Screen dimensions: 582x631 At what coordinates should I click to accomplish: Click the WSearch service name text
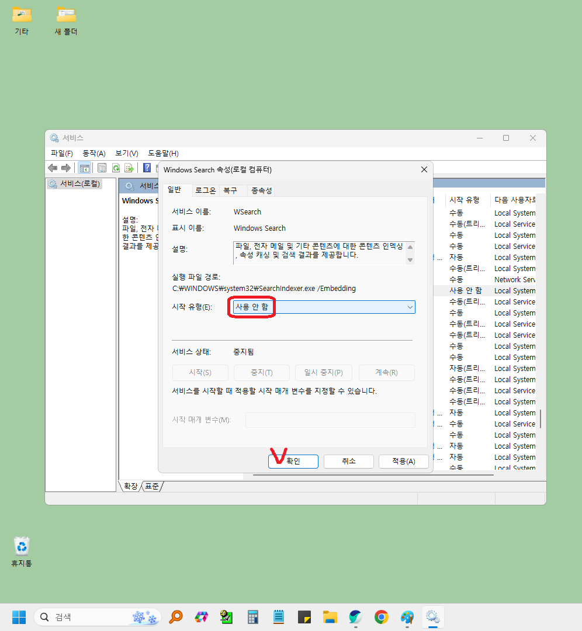(247, 212)
